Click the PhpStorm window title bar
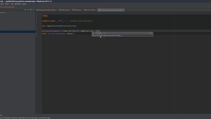The image size is (211, 119). pyautogui.click(x=105, y=1)
